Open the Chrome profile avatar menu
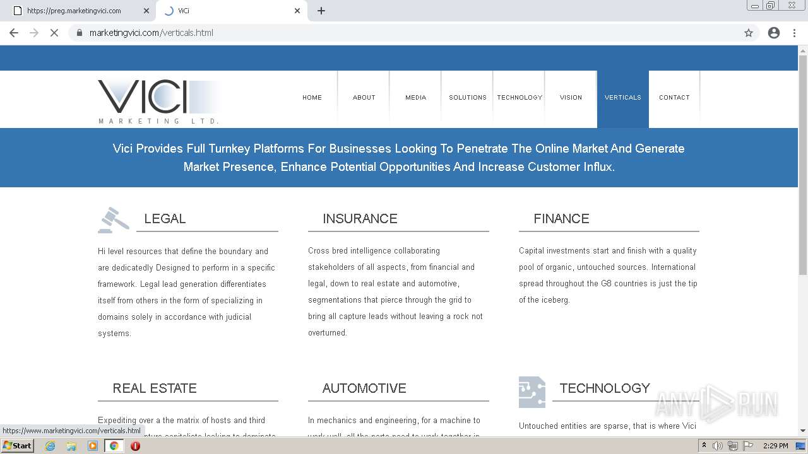The image size is (808, 454). point(774,33)
